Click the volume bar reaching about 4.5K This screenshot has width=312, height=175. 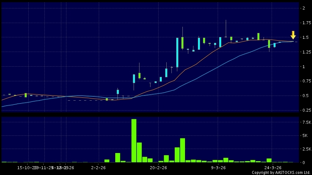click(x=182, y=150)
